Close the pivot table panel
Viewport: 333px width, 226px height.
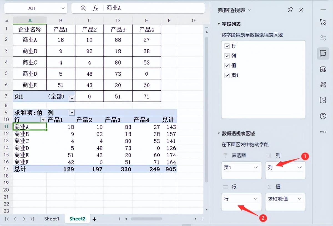pyautogui.click(x=301, y=10)
